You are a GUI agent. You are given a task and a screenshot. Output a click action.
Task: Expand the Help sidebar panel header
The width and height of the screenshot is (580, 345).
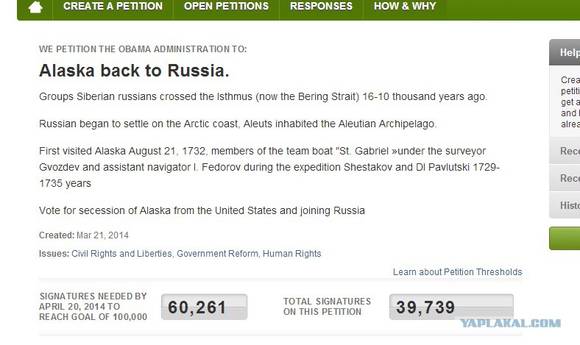coord(565,52)
